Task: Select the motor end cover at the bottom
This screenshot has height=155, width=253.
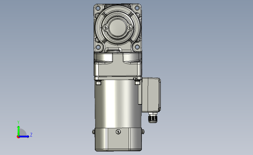Action: click(x=118, y=140)
